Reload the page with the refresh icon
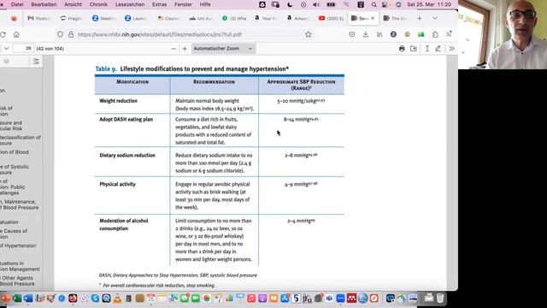Image resolution: width=547 pixels, height=308 pixels. point(3,34)
